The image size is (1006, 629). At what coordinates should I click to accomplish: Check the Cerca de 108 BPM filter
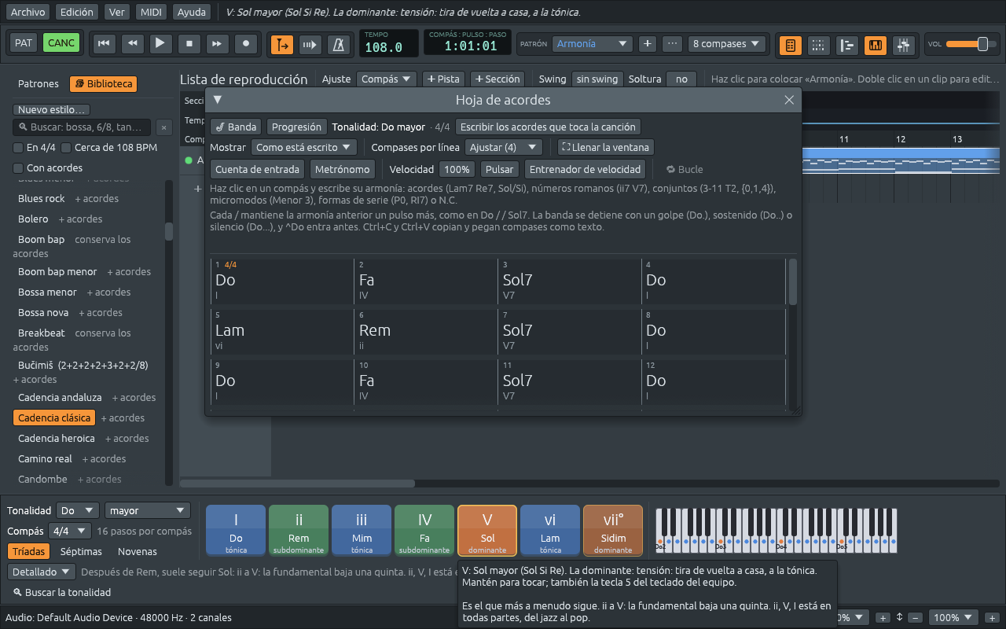(x=66, y=148)
